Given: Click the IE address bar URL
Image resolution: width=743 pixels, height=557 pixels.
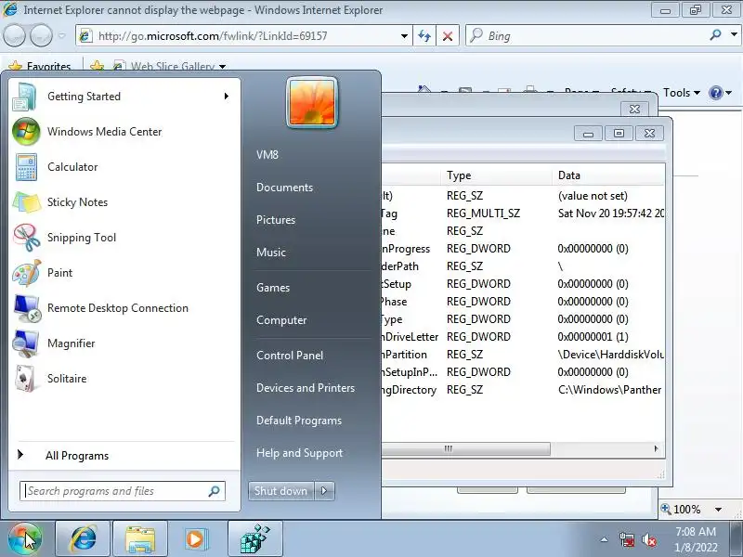Looking at the screenshot, I should click(x=213, y=36).
